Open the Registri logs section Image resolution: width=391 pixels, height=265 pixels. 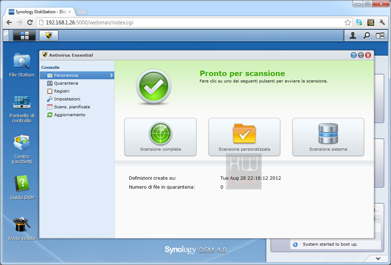(x=77, y=91)
